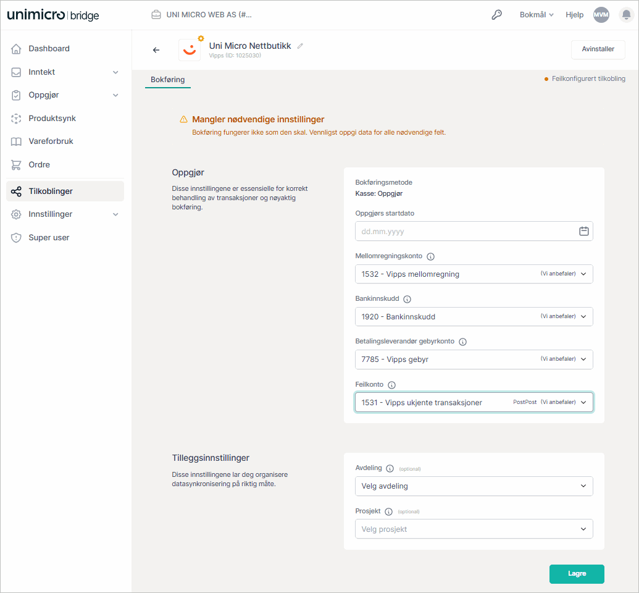Go back with the left arrow
The height and width of the screenshot is (593, 639).
(156, 50)
